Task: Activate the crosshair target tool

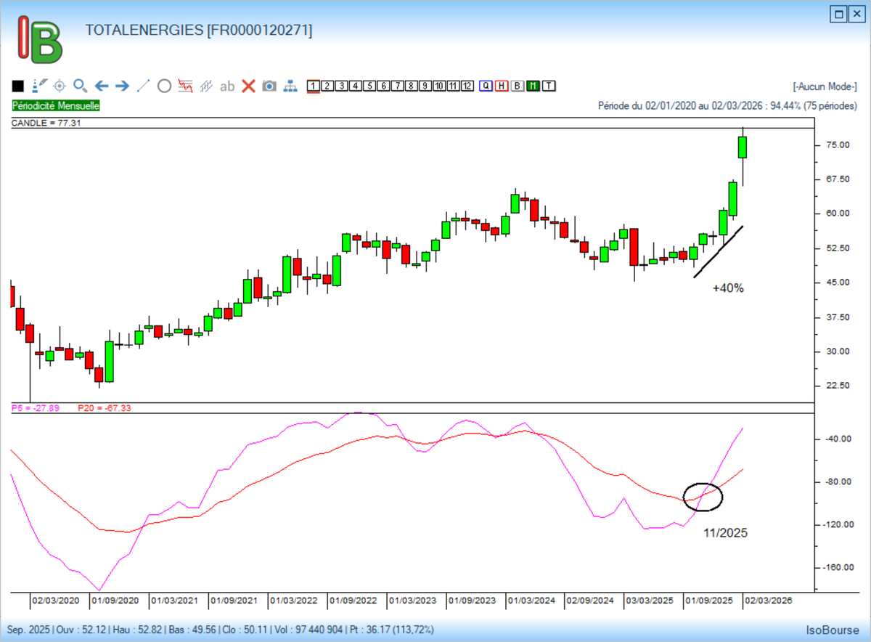Action: coord(60,86)
